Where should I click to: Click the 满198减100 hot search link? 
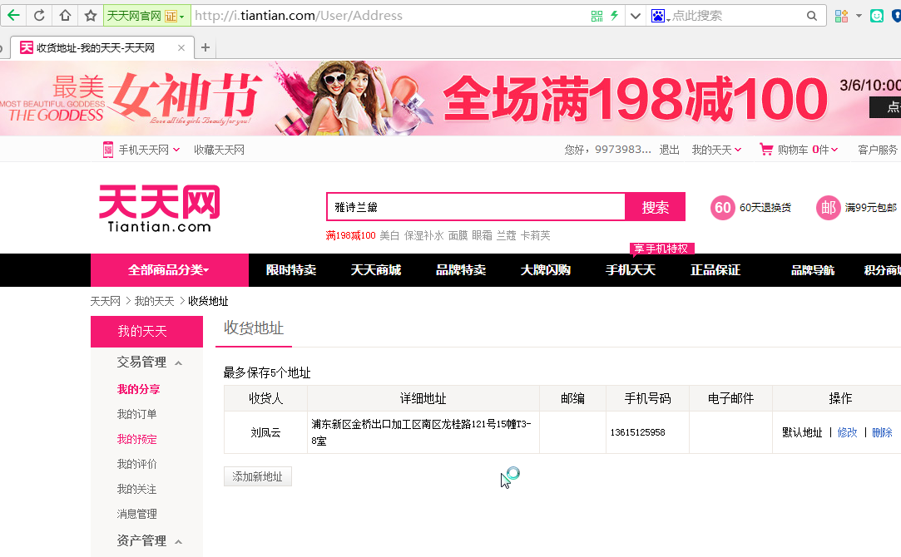pos(350,235)
